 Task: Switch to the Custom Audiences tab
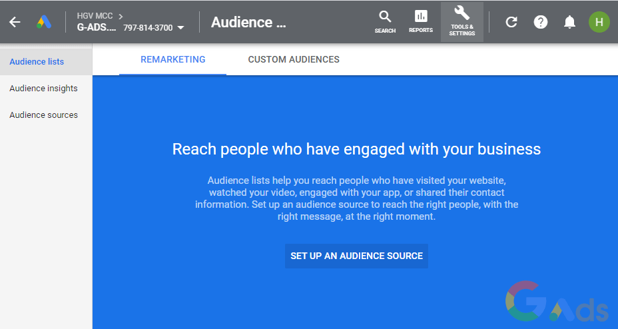pos(294,60)
